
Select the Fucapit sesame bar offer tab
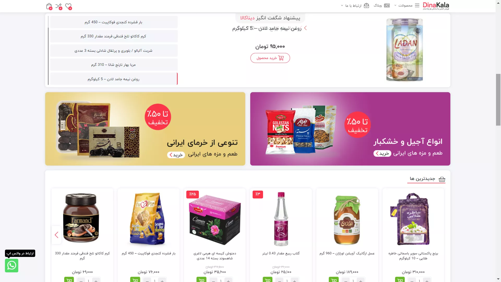(114, 22)
